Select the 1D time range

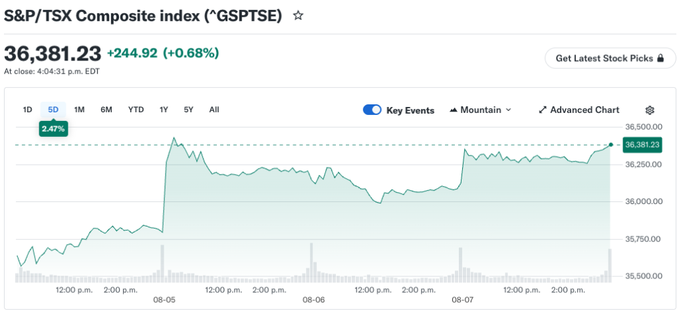pyautogui.click(x=27, y=110)
